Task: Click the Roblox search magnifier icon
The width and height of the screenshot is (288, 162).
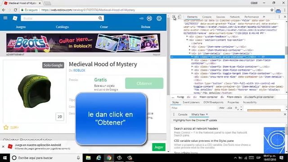Action: [100, 18]
